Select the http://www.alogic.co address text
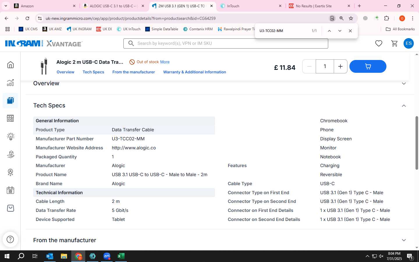Viewport: 419px width, 262px height. point(134,148)
